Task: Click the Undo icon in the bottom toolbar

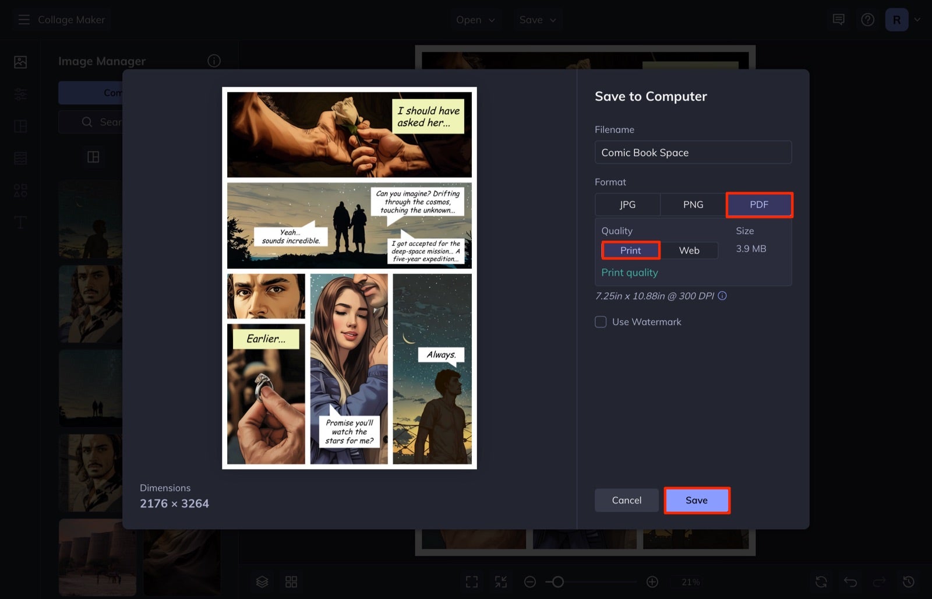Action: tap(850, 582)
